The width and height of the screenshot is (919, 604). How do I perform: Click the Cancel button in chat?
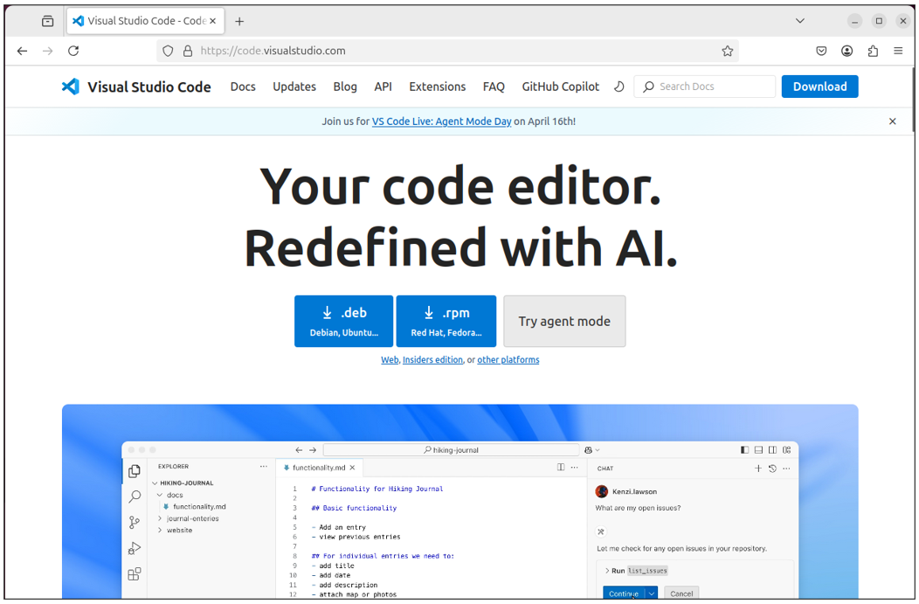tap(681, 593)
